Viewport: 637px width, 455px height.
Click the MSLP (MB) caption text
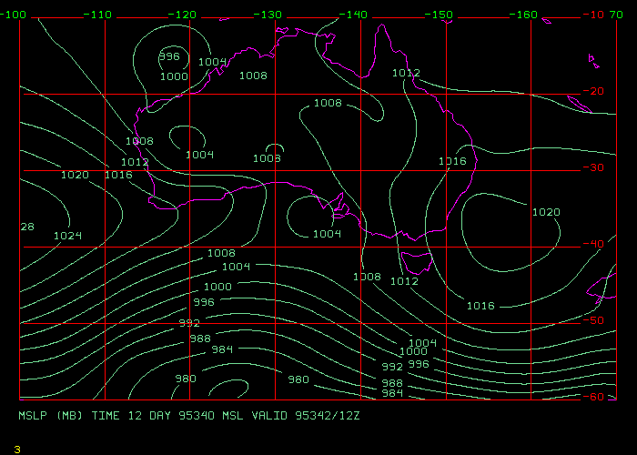click(x=55, y=415)
